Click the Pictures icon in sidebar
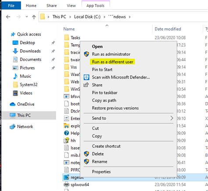This screenshot has height=191, width=208. (x=15, y=68)
